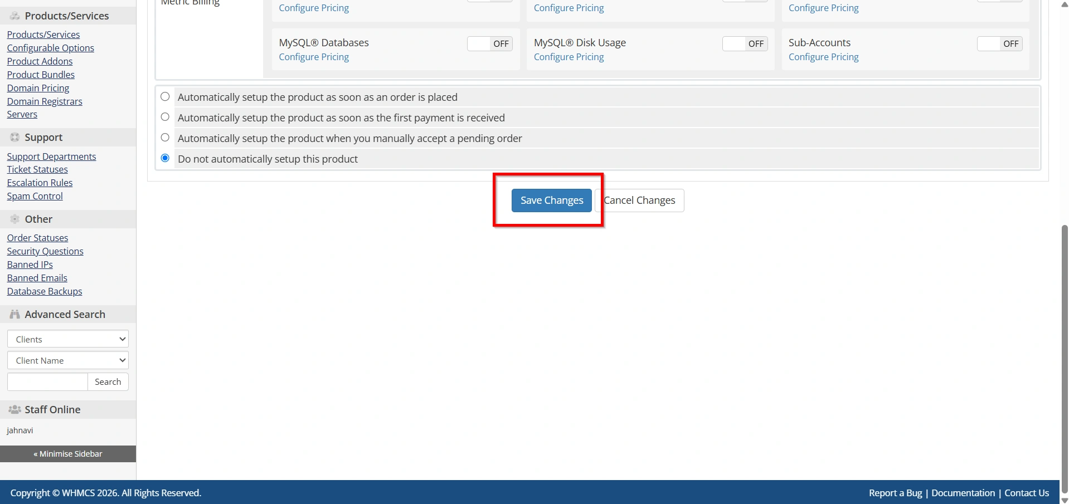1069x504 pixels.
Task: Select setup when first payment is received
Action: coord(165,117)
